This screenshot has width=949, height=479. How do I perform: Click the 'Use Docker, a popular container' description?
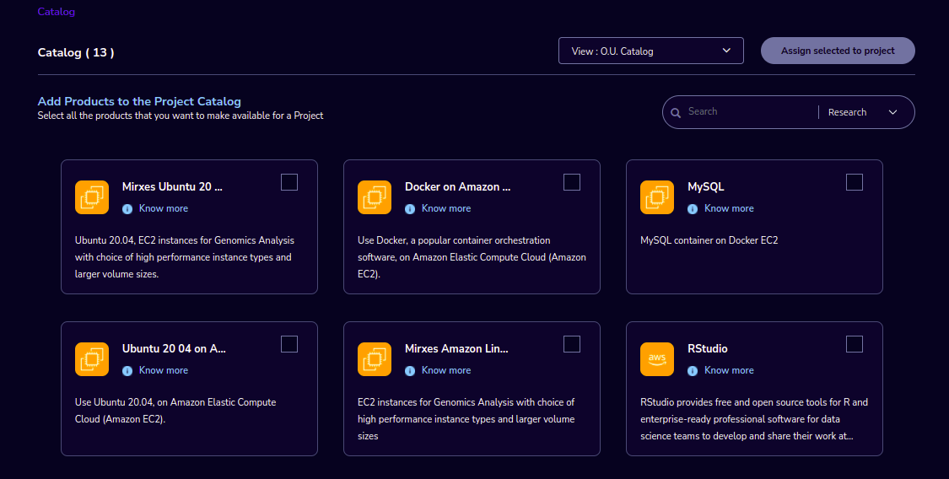[472, 257]
